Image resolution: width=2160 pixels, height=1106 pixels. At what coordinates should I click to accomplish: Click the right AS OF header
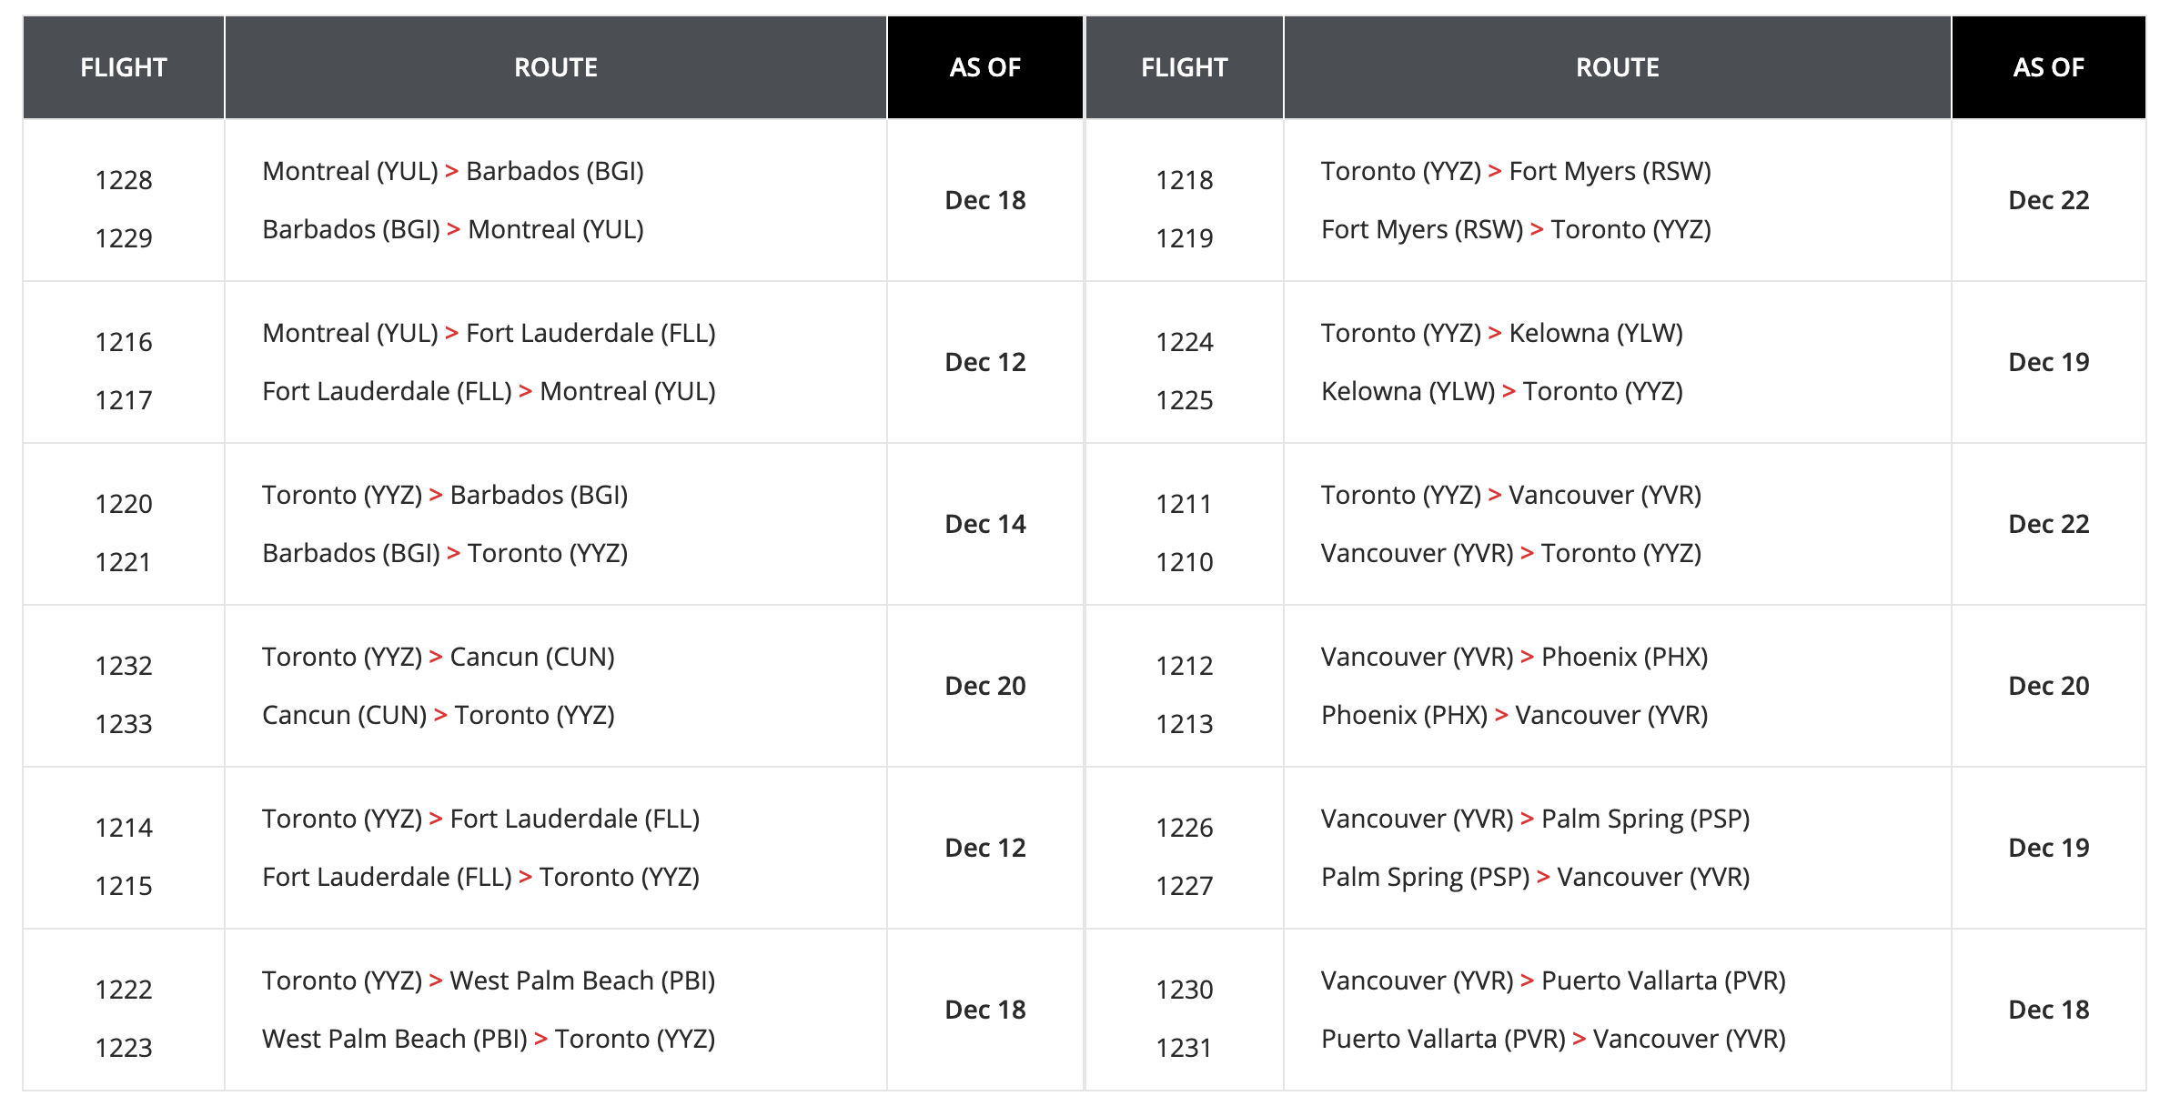tap(2048, 67)
